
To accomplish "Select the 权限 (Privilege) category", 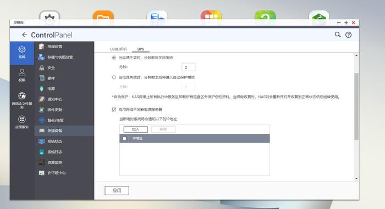I will (22, 75).
